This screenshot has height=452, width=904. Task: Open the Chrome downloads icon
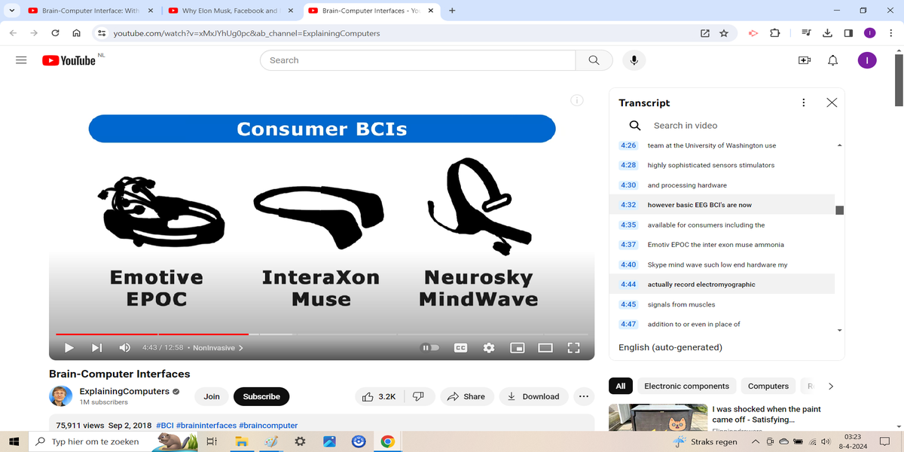coord(827,33)
